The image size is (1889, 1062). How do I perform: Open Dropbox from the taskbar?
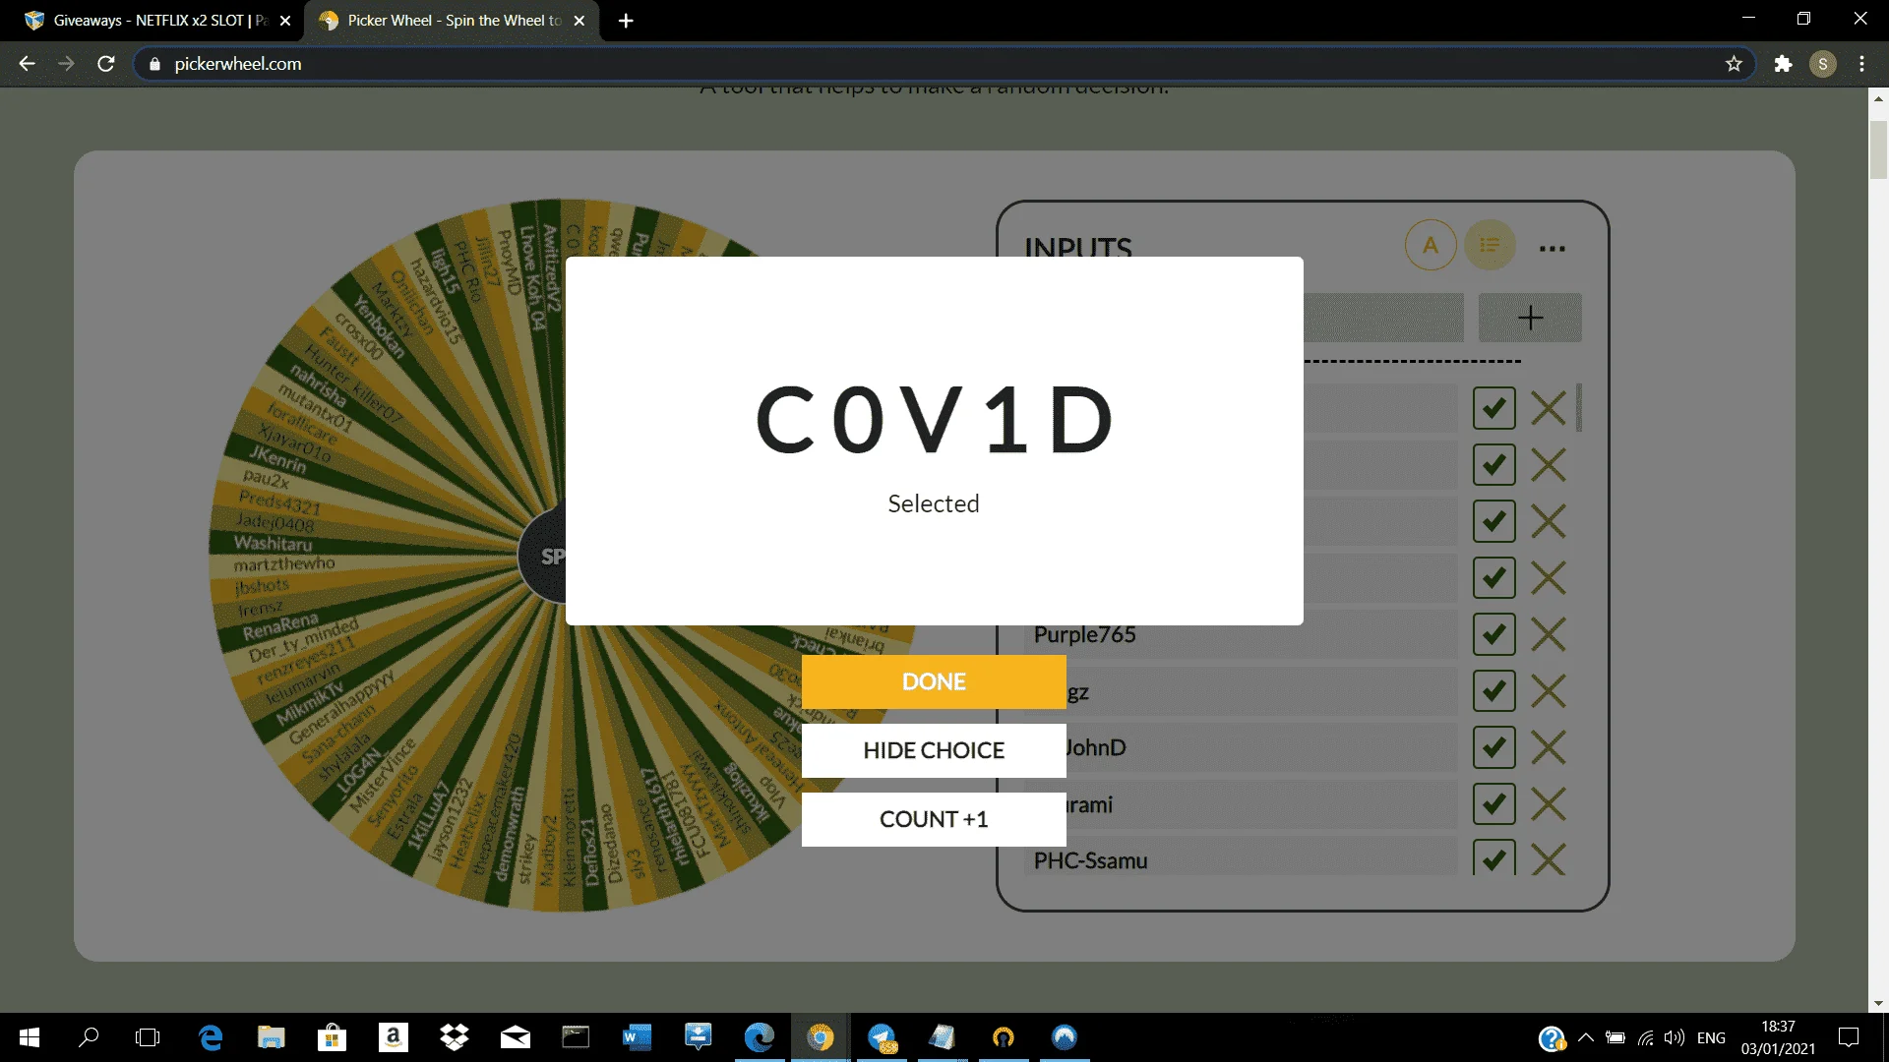click(x=454, y=1037)
